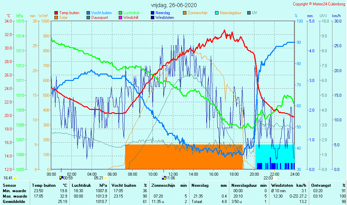Click the magenta Windchill legend swatch
Viewport: 347px width, 205px height.
120,18
